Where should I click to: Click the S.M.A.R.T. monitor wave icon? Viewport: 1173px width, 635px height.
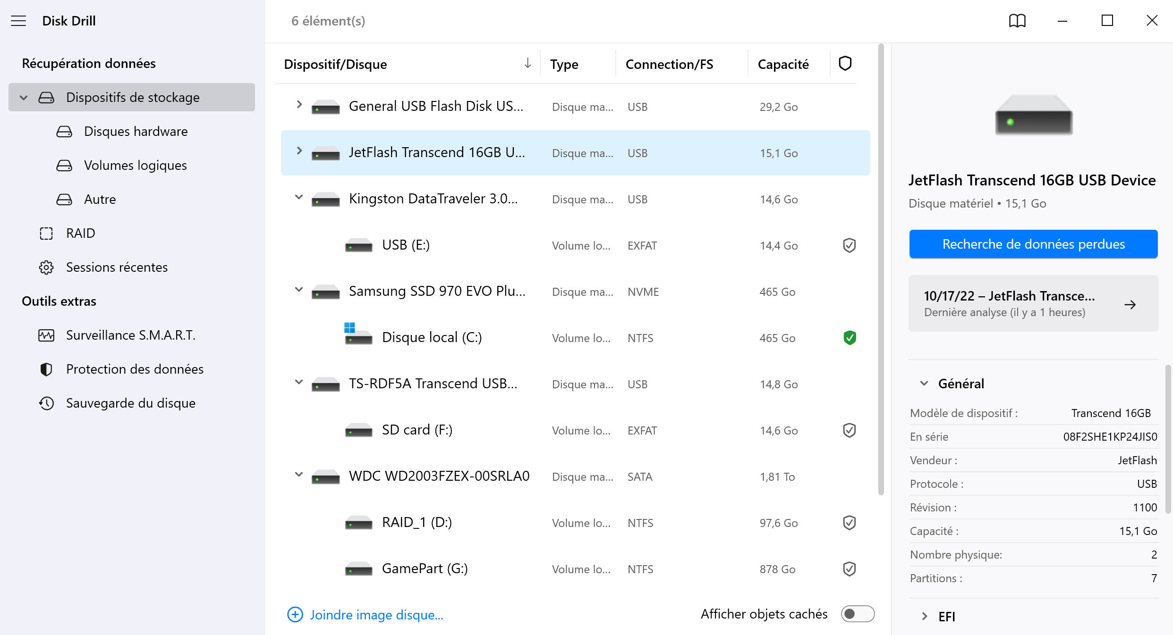pos(46,335)
